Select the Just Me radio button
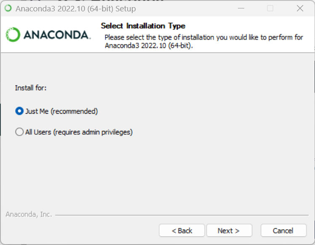Image resolution: width=315 pixels, height=245 pixels. pyautogui.click(x=19, y=111)
